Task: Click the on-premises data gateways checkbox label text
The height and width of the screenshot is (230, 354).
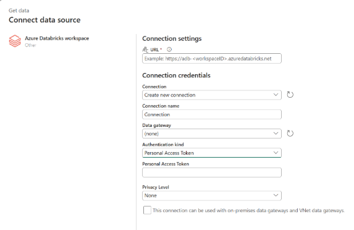Action: click(x=248, y=210)
